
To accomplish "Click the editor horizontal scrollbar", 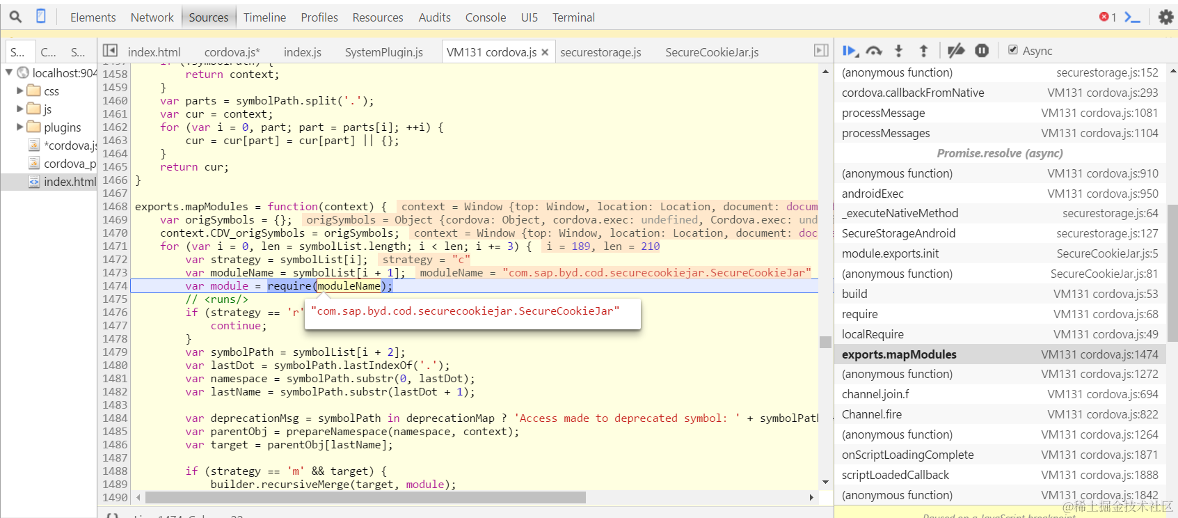I will [365, 497].
